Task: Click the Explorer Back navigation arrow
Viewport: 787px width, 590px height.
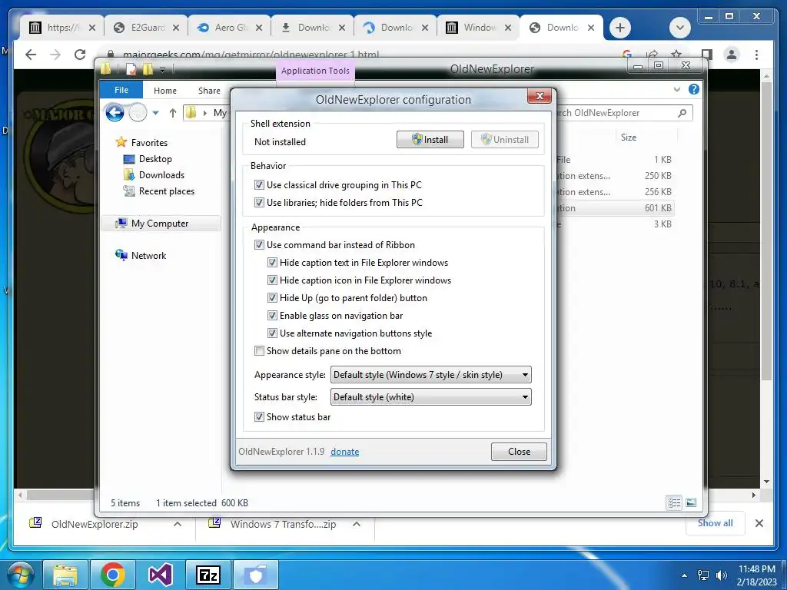Action: pyautogui.click(x=115, y=112)
